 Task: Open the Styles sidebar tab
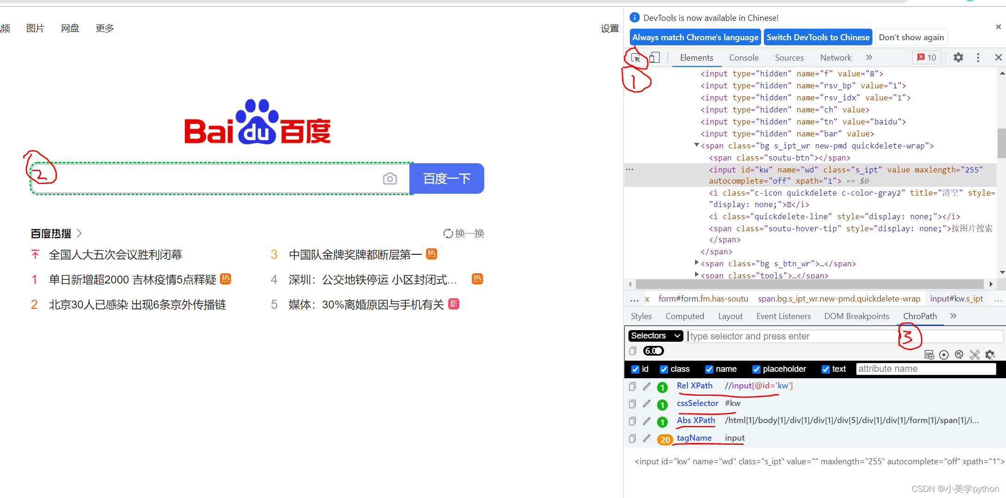(x=641, y=316)
